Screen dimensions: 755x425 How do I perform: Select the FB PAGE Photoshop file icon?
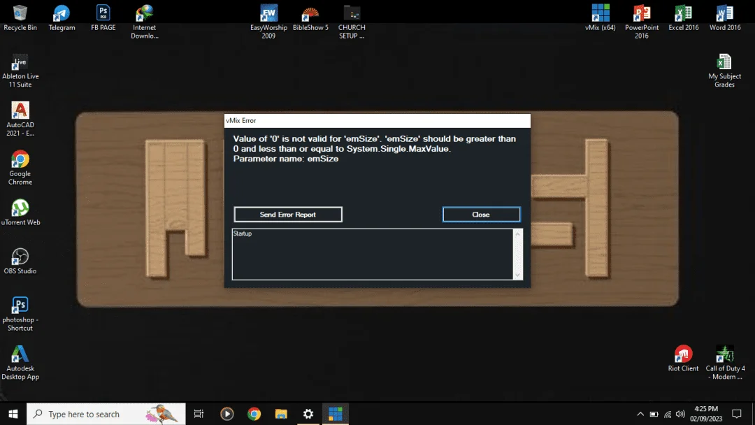(103, 17)
